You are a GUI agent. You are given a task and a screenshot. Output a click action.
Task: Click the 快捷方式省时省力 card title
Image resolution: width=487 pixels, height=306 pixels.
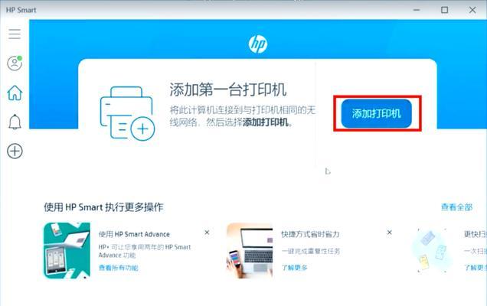(310, 234)
